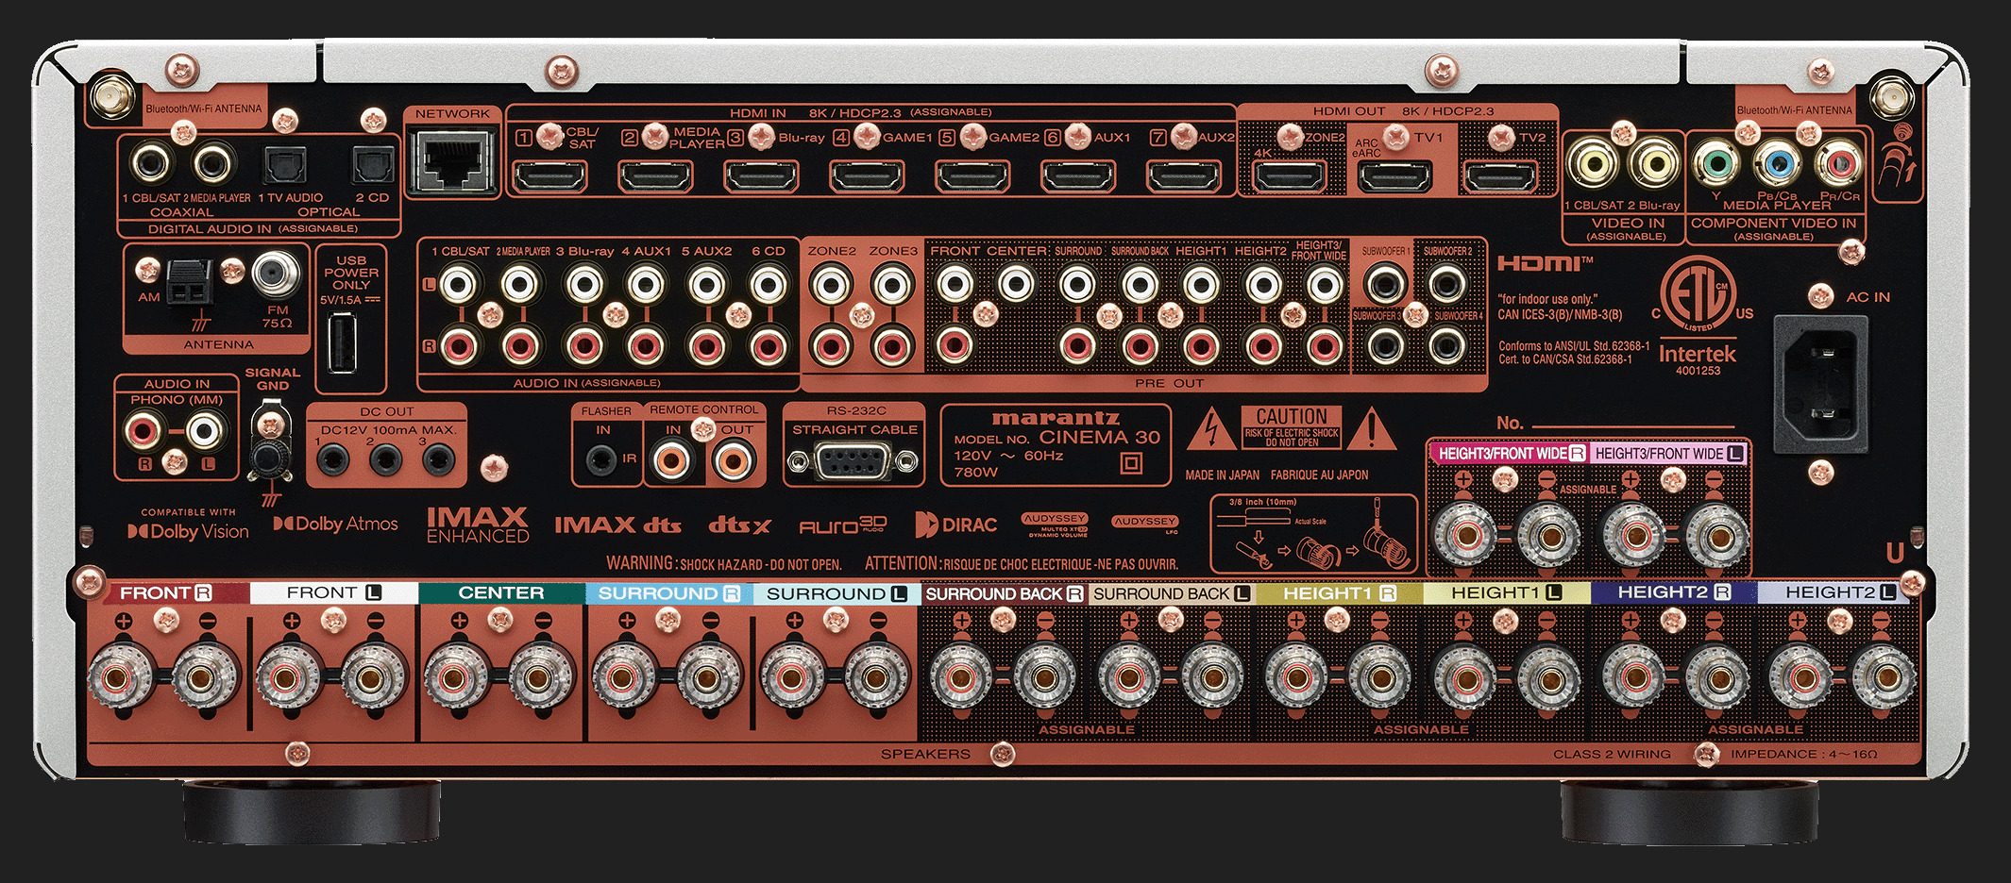Click the SIGNAL GND terminal screw
This screenshot has height=883, width=2011.
coord(270,458)
